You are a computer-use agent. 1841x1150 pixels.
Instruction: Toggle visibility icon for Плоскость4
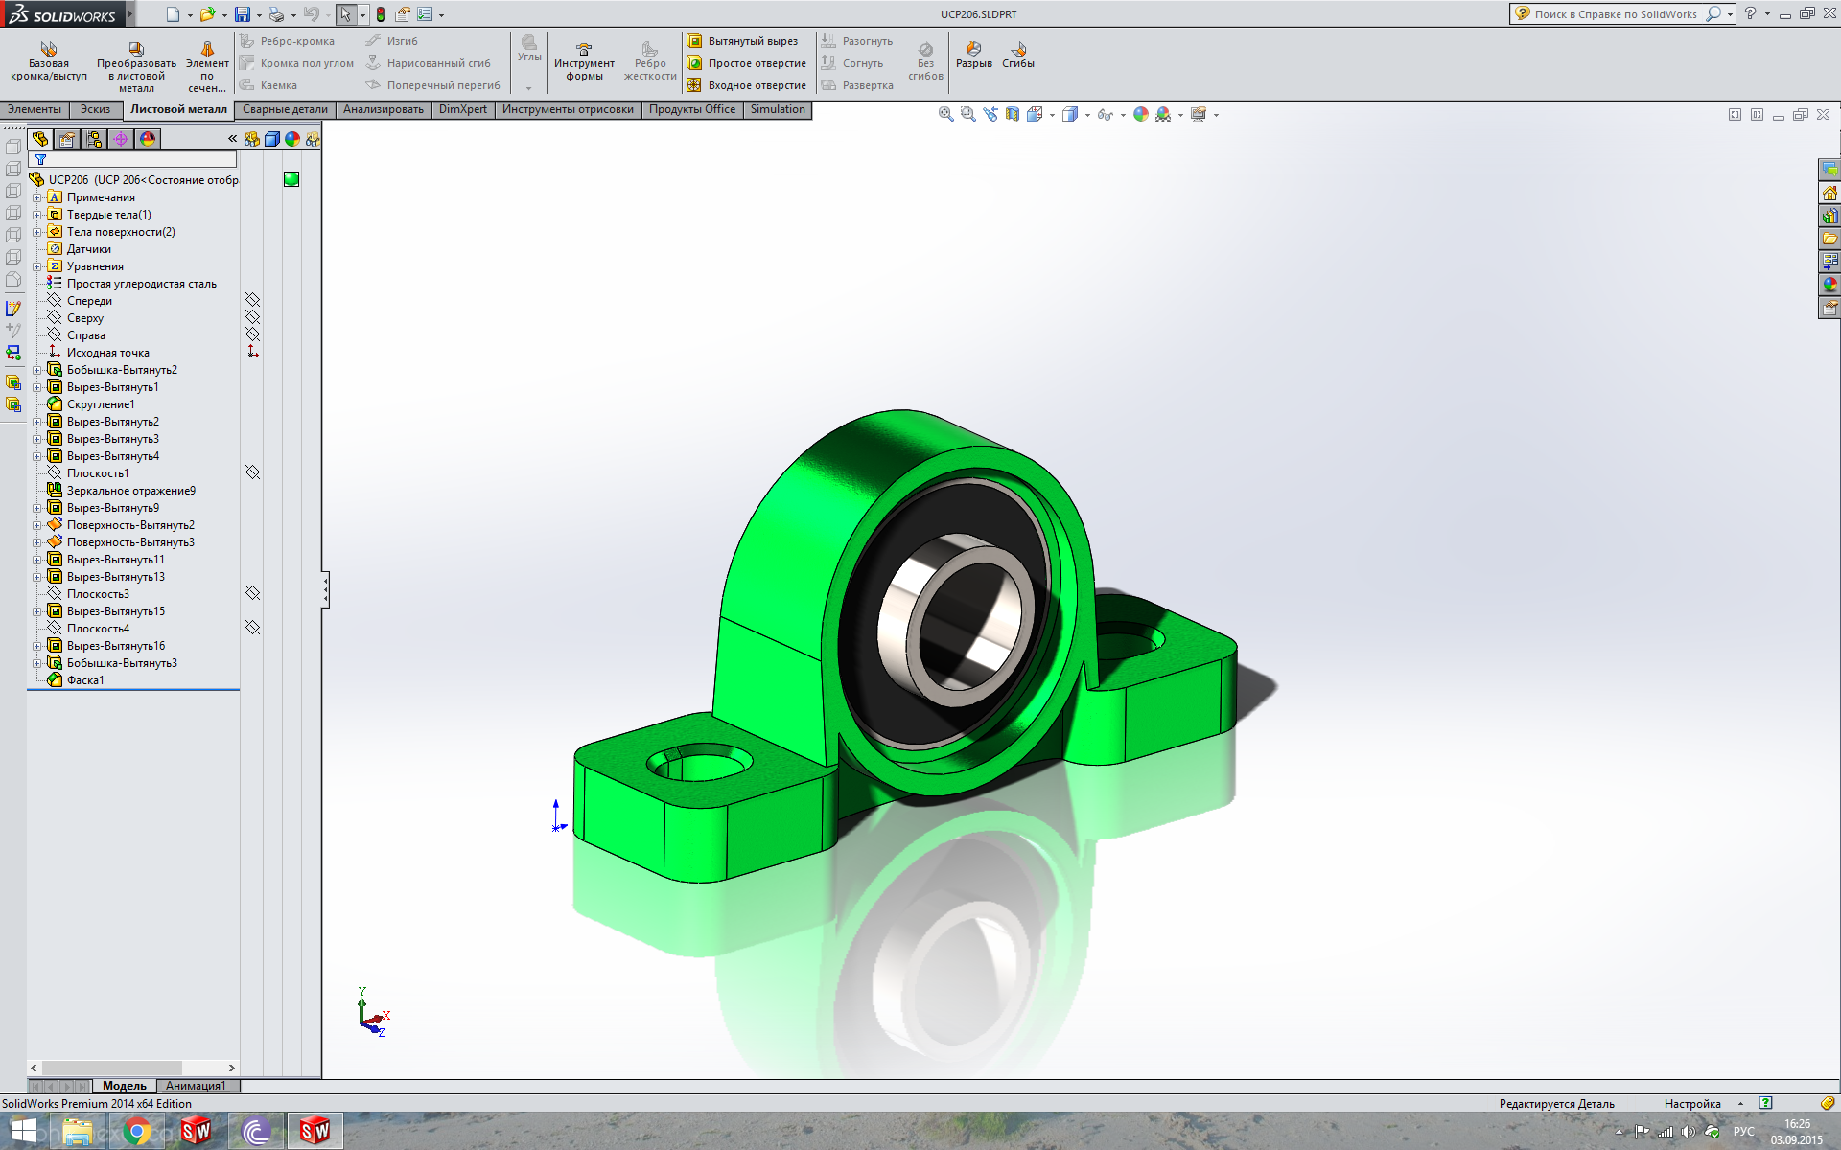click(x=252, y=628)
